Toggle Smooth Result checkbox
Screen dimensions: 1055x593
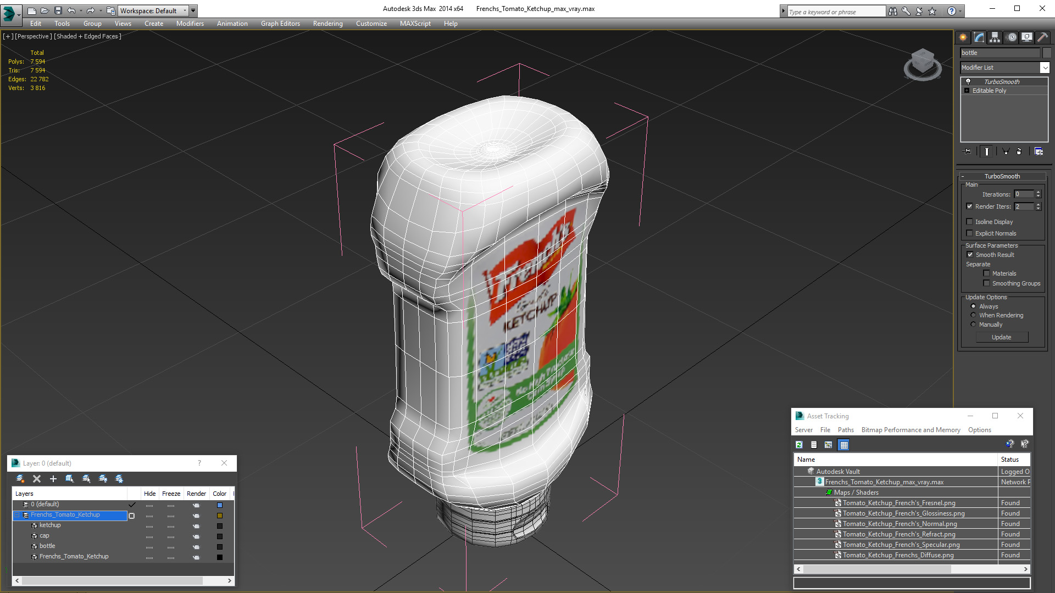[970, 255]
